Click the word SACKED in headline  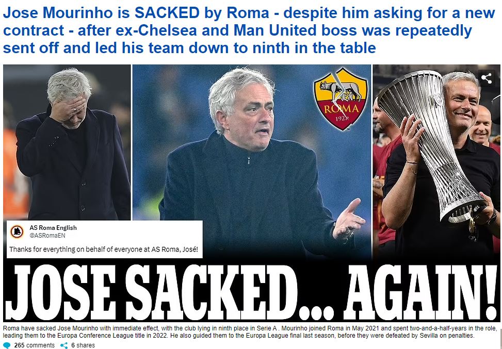pos(167,13)
